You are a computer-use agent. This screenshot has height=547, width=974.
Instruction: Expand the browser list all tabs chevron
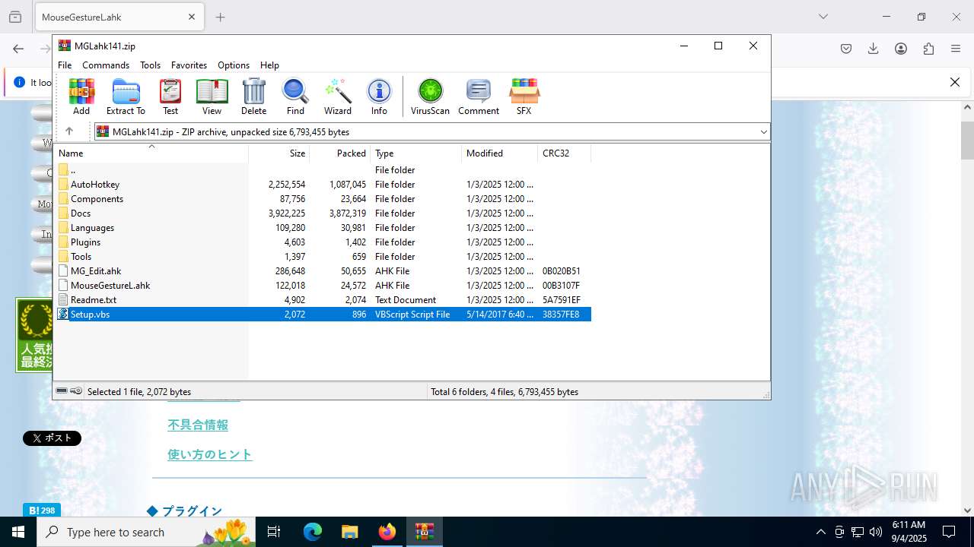click(x=823, y=17)
